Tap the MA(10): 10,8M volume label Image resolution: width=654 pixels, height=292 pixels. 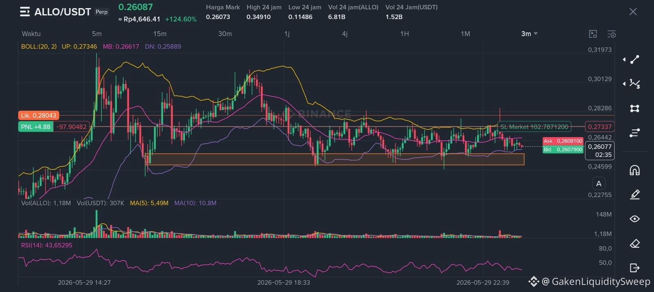pos(195,203)
